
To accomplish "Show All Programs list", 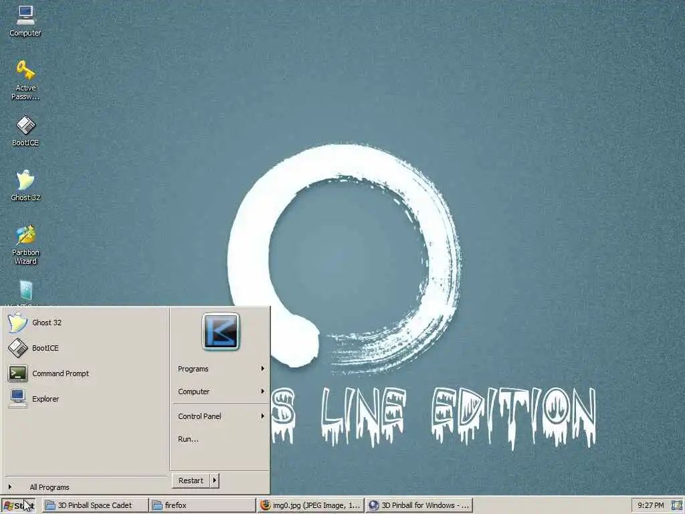I will click(50, 487).
